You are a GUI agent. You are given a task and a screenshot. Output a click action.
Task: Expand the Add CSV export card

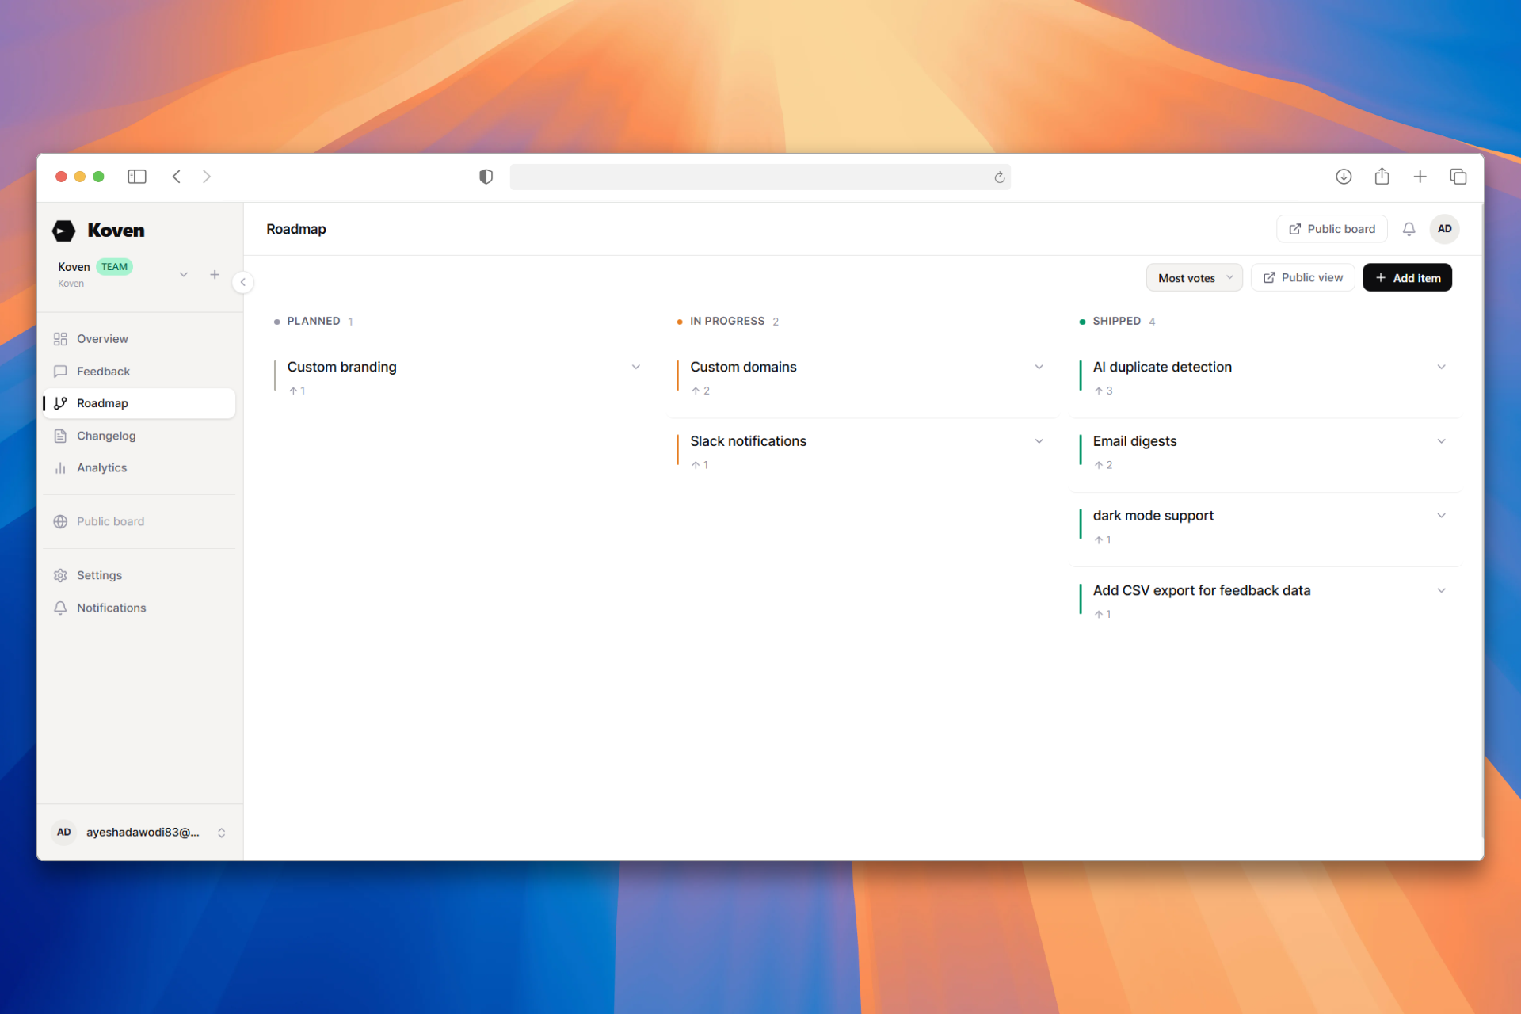[x=1442, y=590]
